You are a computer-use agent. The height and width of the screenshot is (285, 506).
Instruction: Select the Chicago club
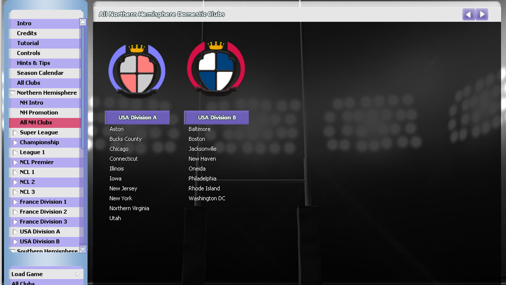tap(119, 149)
